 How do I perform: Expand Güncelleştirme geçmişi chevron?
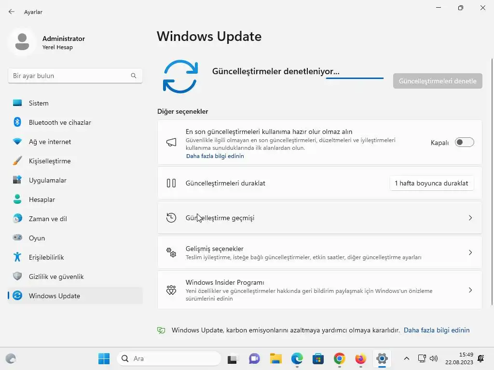(470, 218)
